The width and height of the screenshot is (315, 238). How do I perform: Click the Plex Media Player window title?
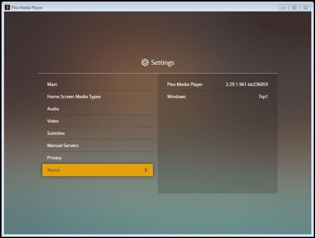pos(27,8)
